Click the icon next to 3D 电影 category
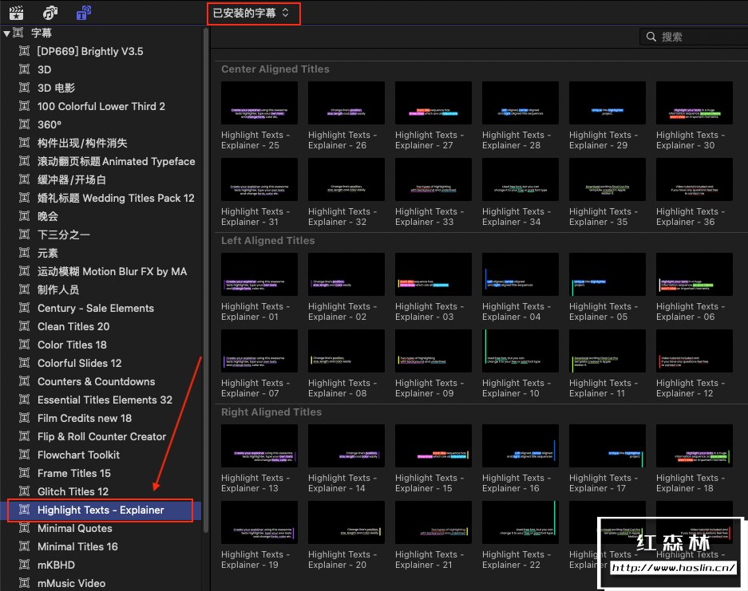This screenshot has width=748, height=591. click(x=24, y=88)
